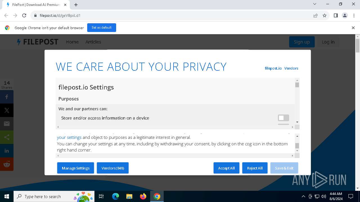Screen dimensions: 360x202
Task: Open volume control in system tray
Action: coord(324,196)
